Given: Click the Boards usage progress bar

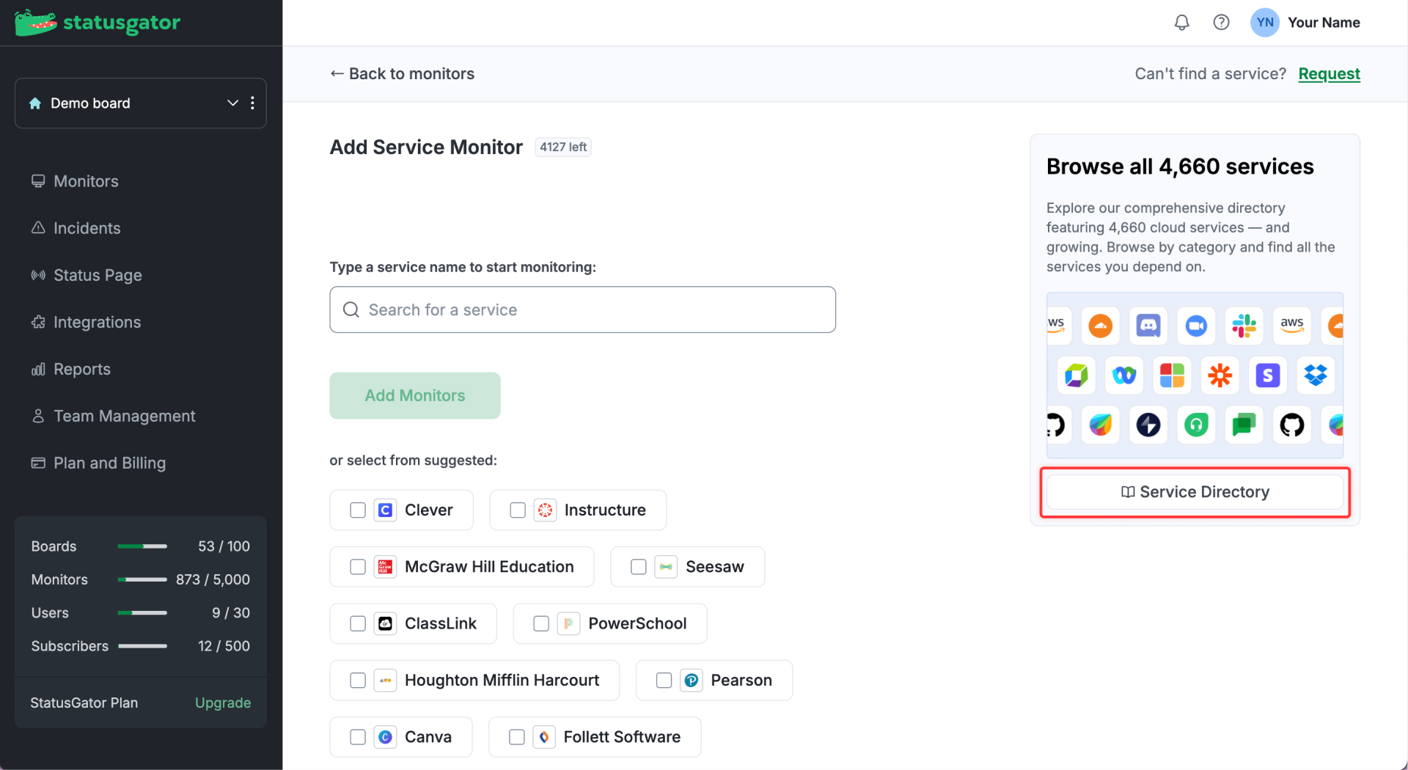Looking at the screenshot, I should [x=142, y=546].
